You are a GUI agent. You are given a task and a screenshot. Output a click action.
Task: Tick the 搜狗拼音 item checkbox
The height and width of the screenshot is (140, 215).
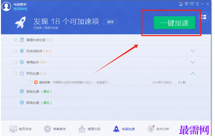(31, 82)
